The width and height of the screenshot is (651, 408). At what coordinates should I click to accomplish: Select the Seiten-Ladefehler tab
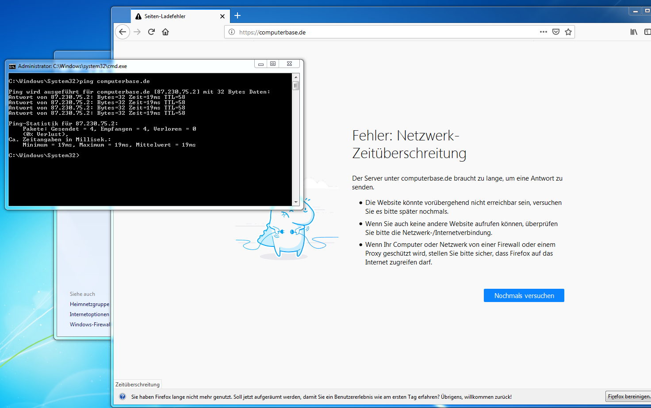180,16
